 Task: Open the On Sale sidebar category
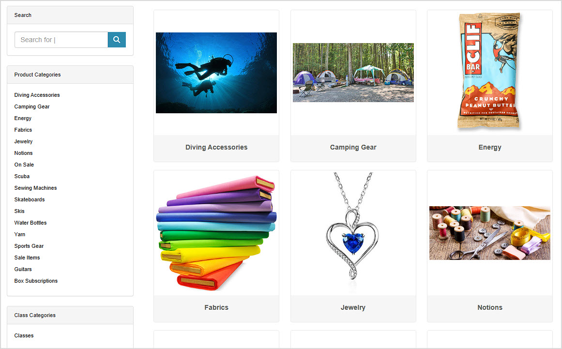click(24, 165)
